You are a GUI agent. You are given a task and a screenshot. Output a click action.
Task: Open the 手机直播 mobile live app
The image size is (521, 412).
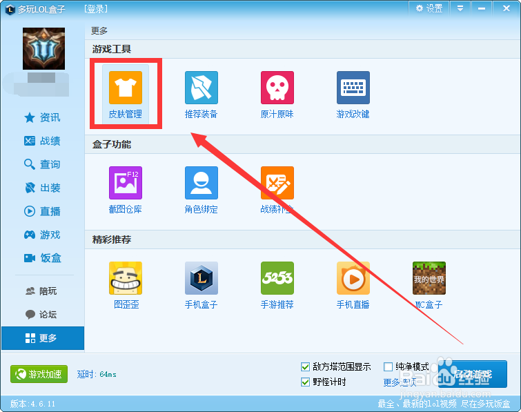353,285
